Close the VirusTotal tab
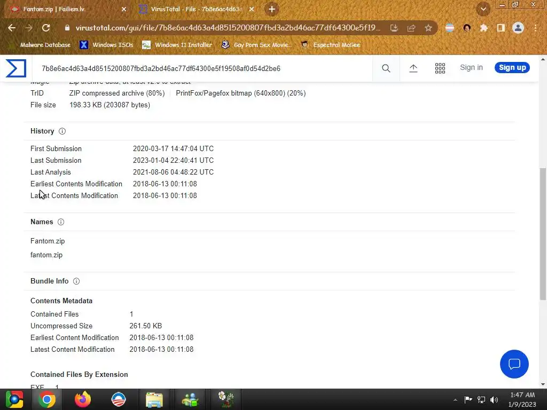 click(252, 10)
